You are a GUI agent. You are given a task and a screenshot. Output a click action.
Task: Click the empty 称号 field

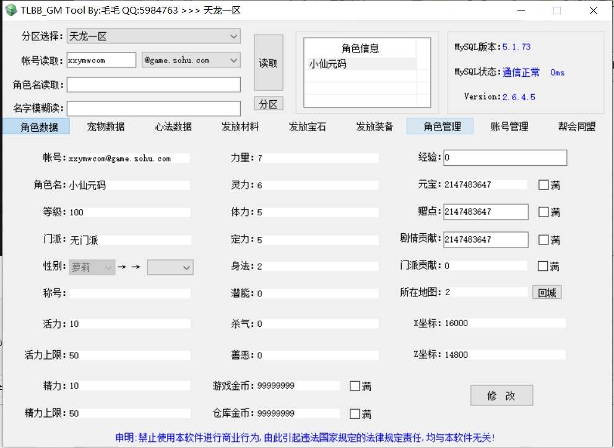tap(130, 293)
